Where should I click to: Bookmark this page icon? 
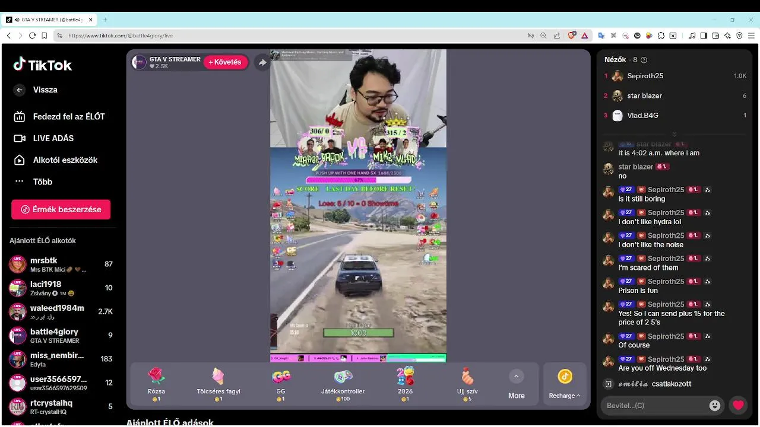click(x=45, y=36)
